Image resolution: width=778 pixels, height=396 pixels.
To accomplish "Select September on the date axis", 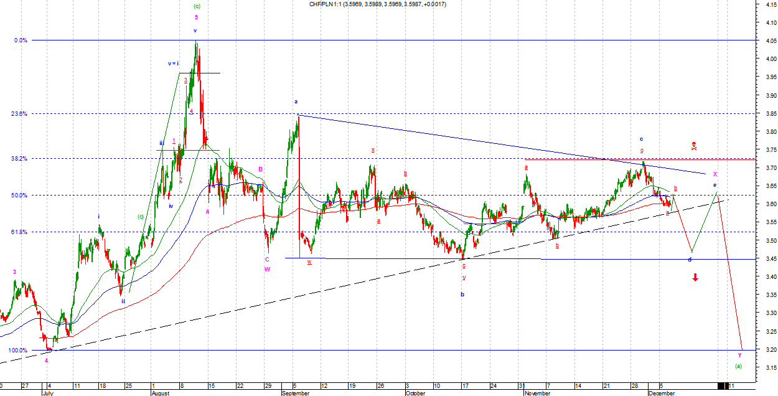I will pos(295,393).
